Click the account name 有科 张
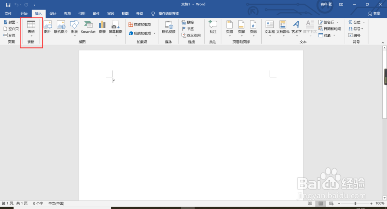387x209 pixels. click(326, 4)
